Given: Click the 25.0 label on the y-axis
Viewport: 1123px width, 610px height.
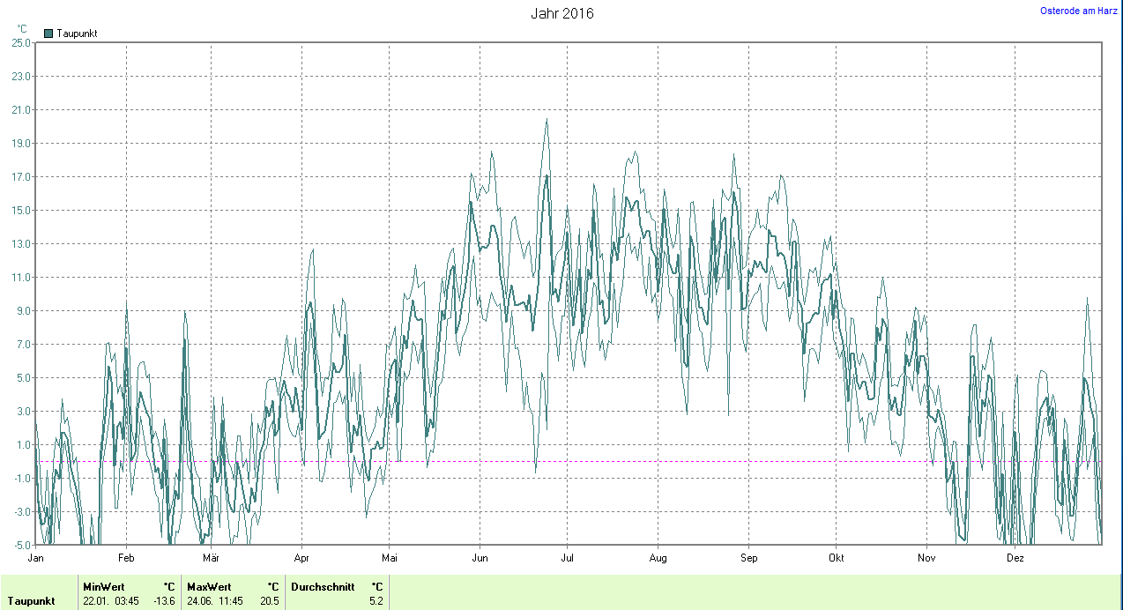Looking at the screenshot, I should point(19,42).
